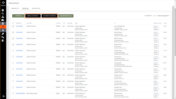Open the boxes inventory icon in sidebar
Image resolution: width=176 pixels, height=99 pixels.
3,17
